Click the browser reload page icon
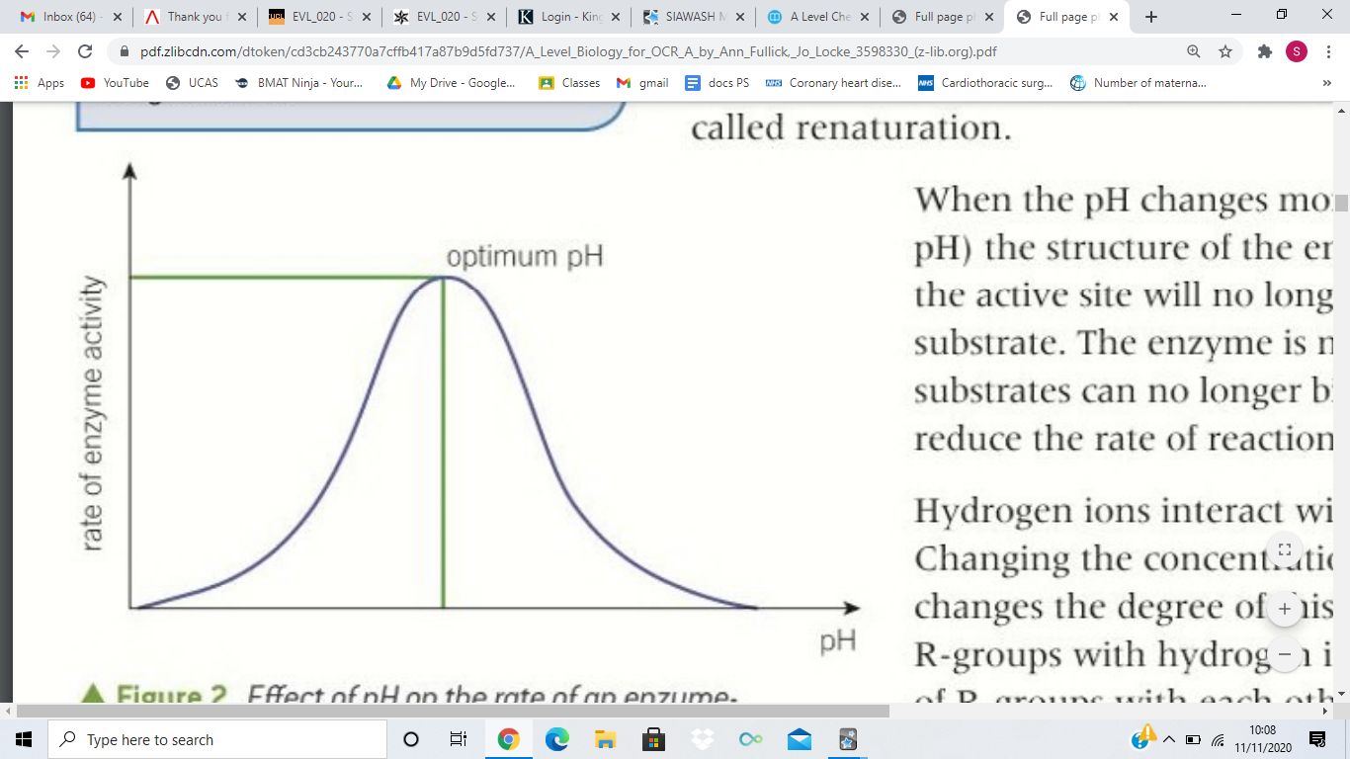The image size is (1350, 759). point(85,51)
